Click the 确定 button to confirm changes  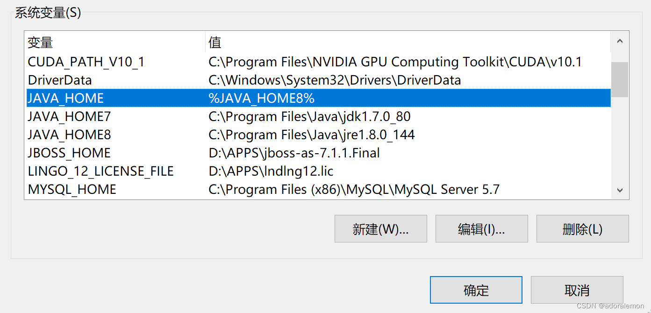[476, 290]
